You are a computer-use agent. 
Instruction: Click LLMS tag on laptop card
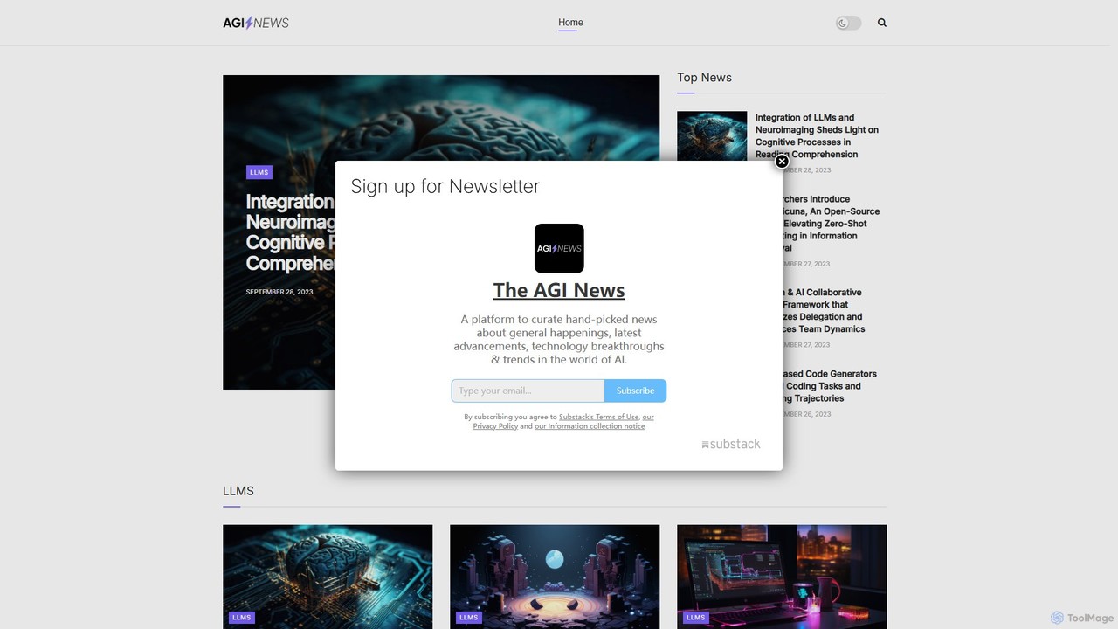[696, 618]
